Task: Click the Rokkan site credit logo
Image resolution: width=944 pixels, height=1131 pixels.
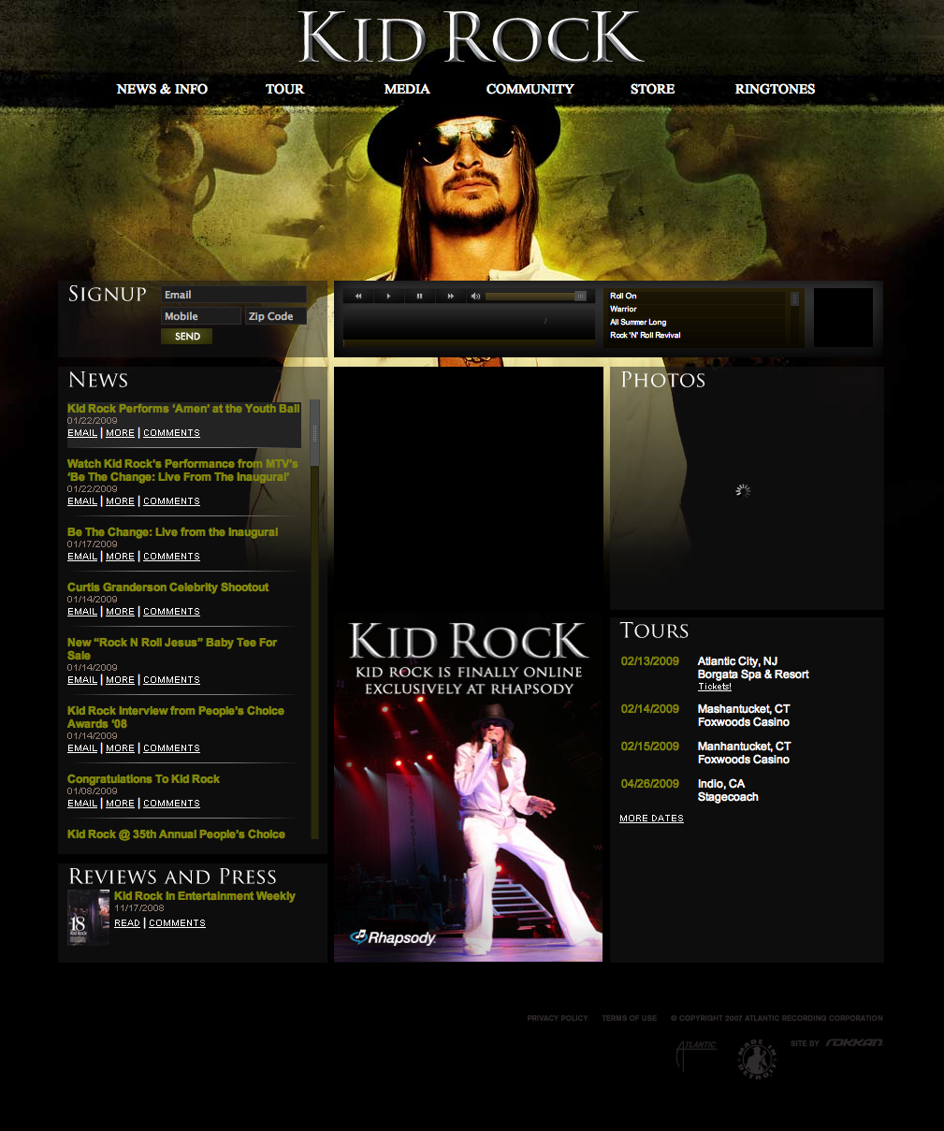Action: (854, 1042)
